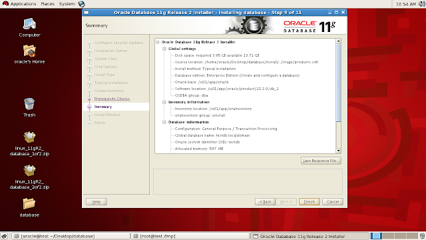
Task: Go to Prerequisite Checks step link
Action: point(112,99)
